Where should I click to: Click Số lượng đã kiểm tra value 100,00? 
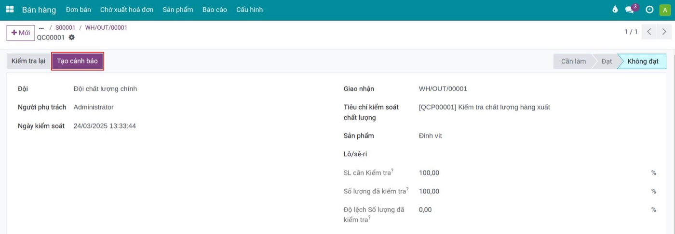tap(429, 191)
